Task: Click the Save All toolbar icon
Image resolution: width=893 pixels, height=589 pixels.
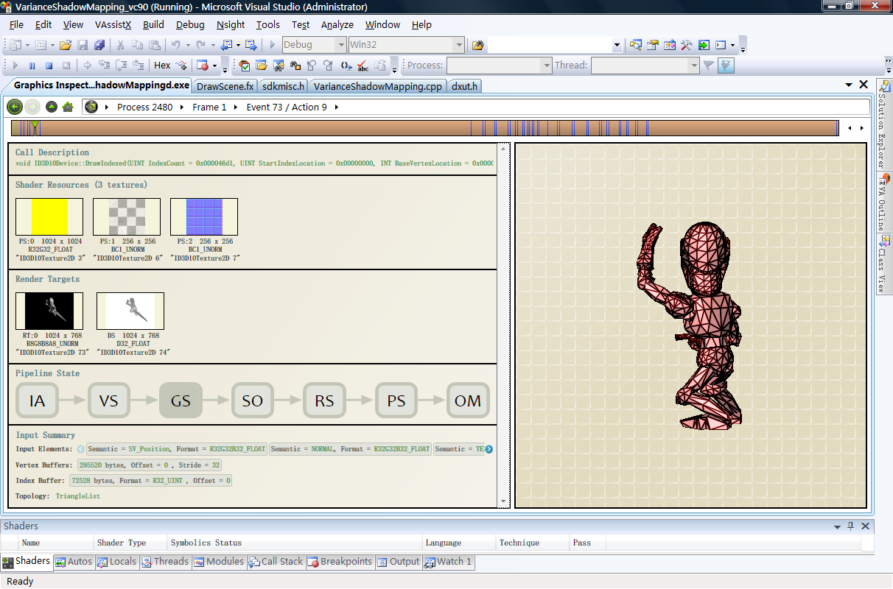Action: (x=99, y=45)
